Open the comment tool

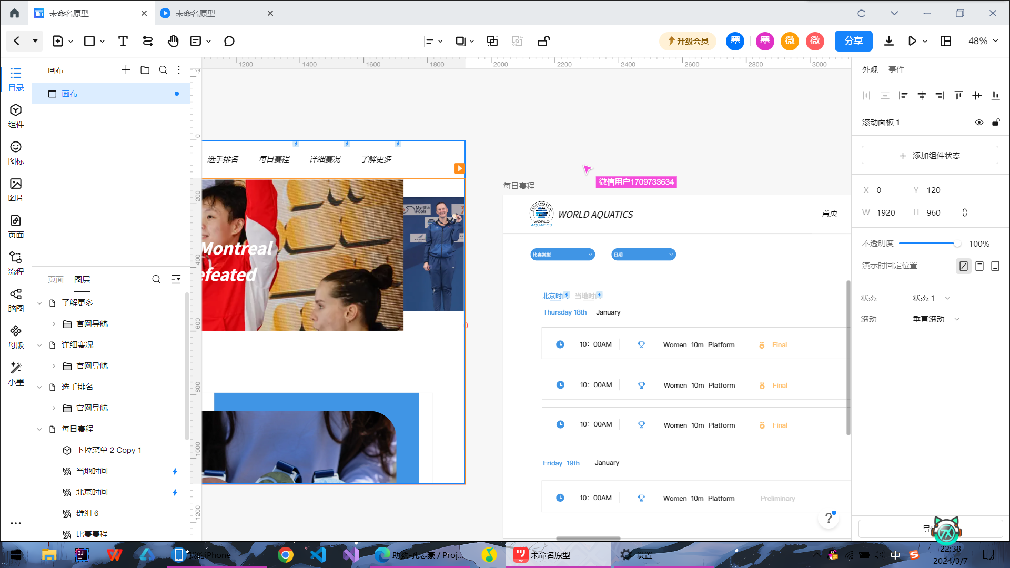(x=229, y=41)
